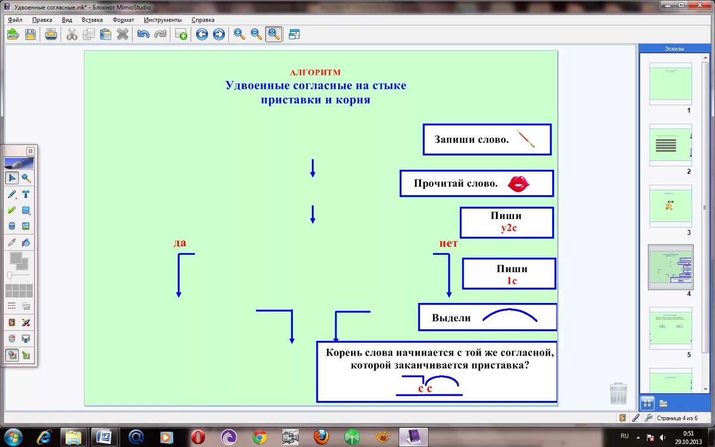The width and height of the screenshot is (715, 447).
Task: Open Google Chrome from the taskbar
Action: coord(259,437)
